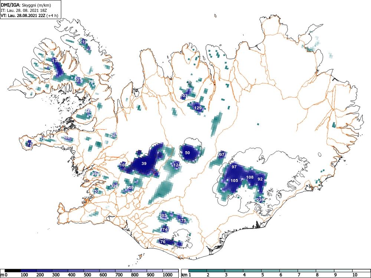This screenshot has height=278, width=371.
Task: Click the valid time 'VT: Lau. 28.08.2021 22Z'
Action: click(23, 16)
